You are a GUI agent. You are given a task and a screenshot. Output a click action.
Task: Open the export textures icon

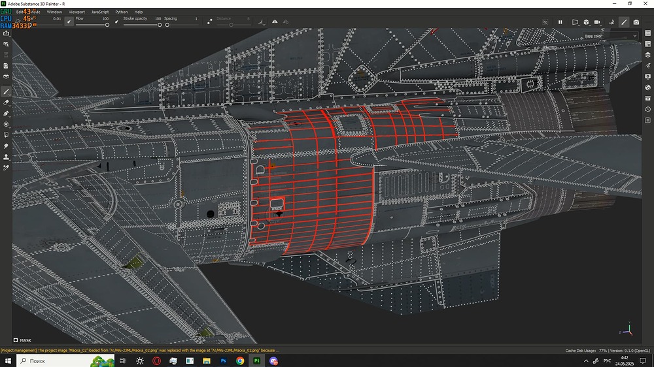point(6,33)
